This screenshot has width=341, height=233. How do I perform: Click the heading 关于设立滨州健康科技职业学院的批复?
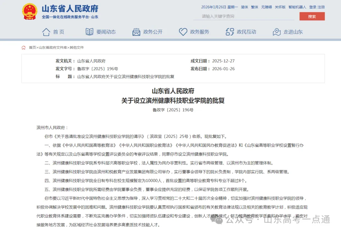pos(173,101)
